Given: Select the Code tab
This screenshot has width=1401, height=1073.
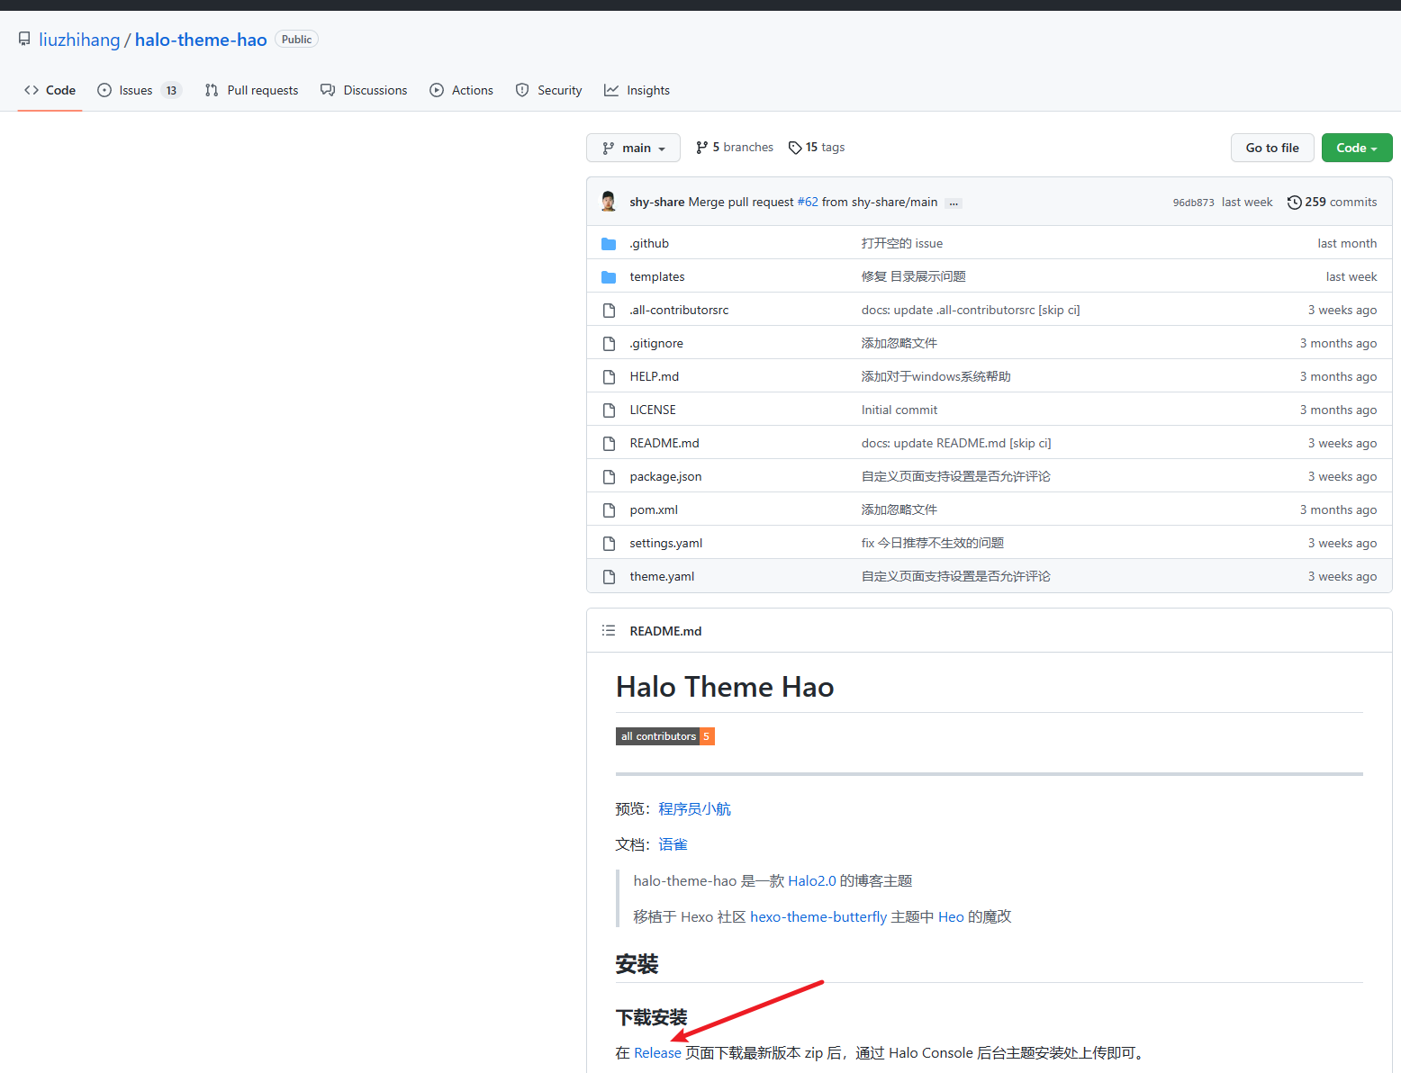Looking at the screenshot, I should tap(50, 90).
